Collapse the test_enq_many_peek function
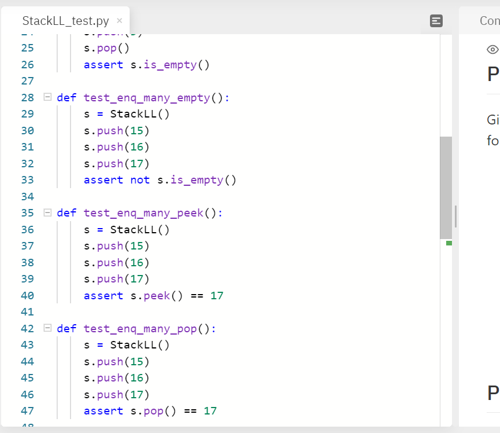 pyautogui.click(x=48, y=212)
